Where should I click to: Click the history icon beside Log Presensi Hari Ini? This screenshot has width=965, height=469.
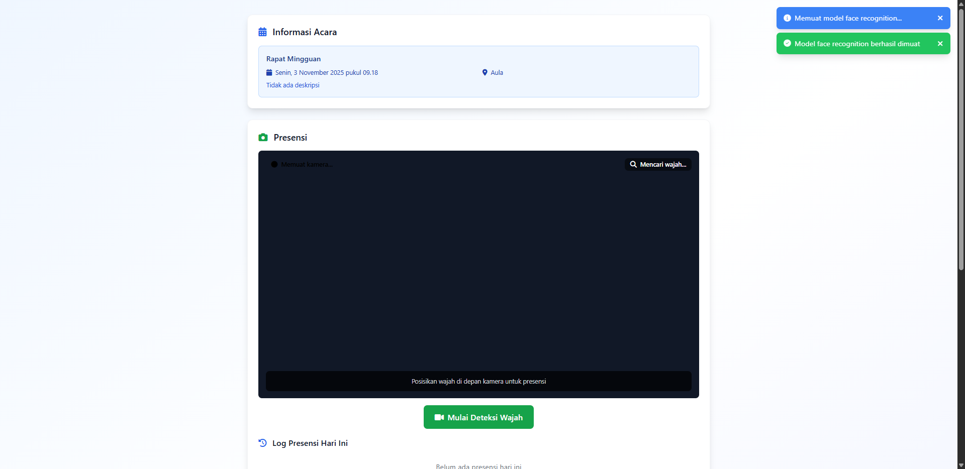(262, 443)
